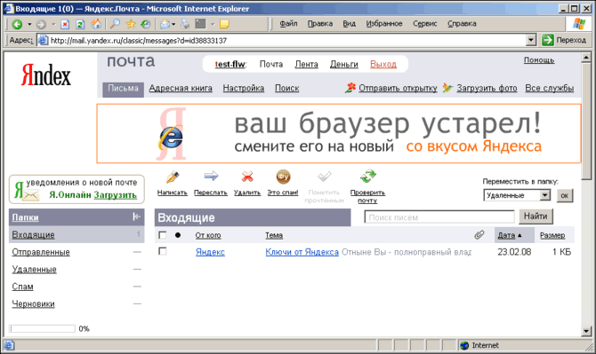Click the 'Фу' spam icon
The image size is (596, 354).
283,177
